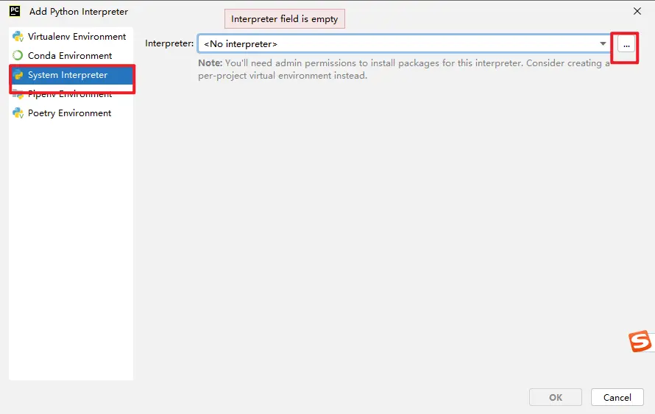Screen dimensions: 655x414
Task: Click the Cancel button
Action: pyautogui.click(x=617, y=397)
